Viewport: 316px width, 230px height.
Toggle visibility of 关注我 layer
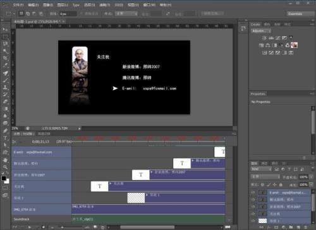tap(253, 214)
